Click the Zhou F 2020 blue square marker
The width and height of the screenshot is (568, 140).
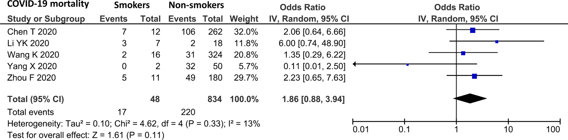(x=474, y=76)
